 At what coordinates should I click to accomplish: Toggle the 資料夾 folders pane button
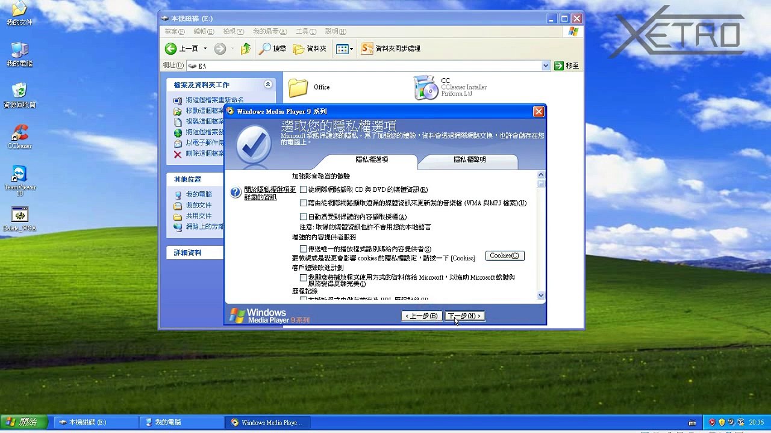coord(310,49)
